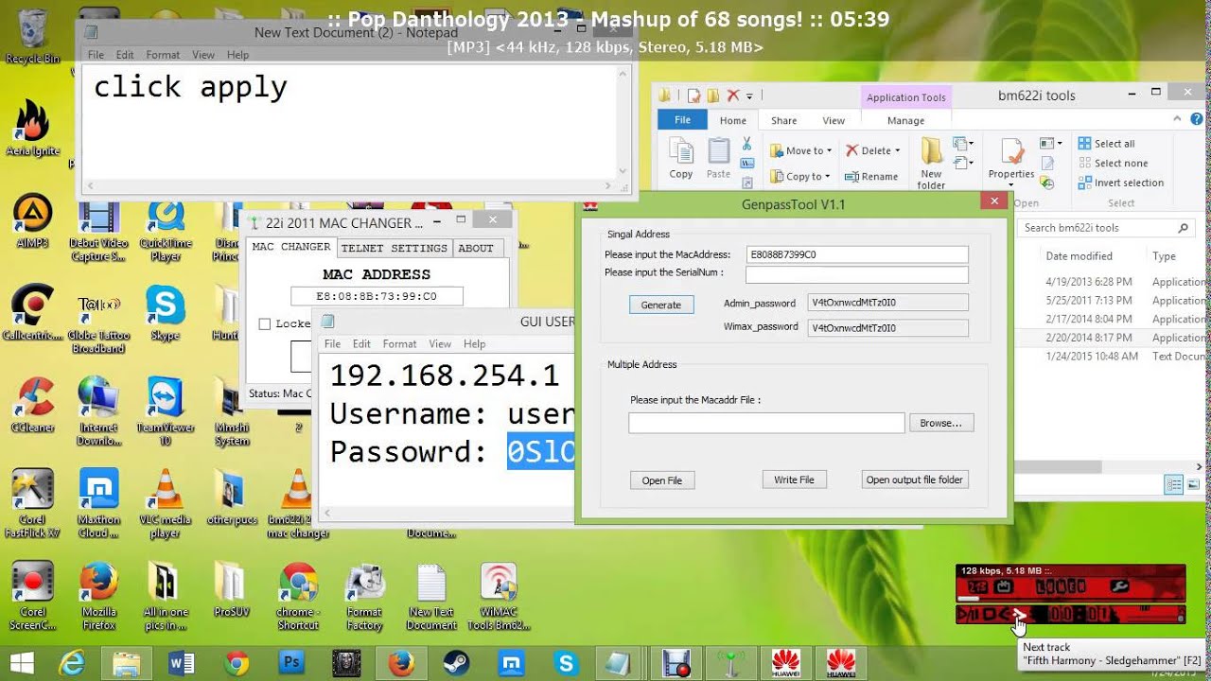Click the TeamViewer 10 desktop icon

point(166,410)
